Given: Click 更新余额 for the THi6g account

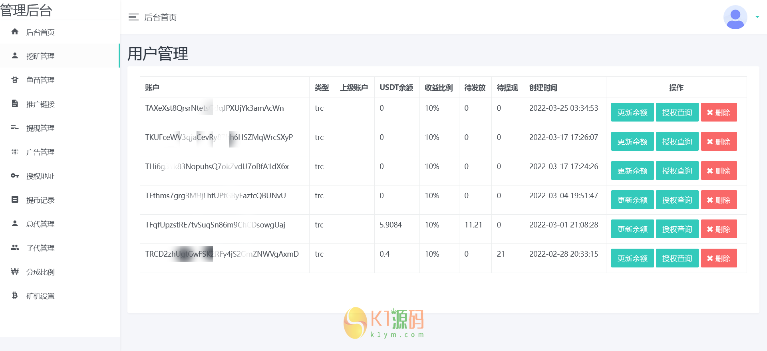Looking at the screenshot, I should (x=632, y=171).
